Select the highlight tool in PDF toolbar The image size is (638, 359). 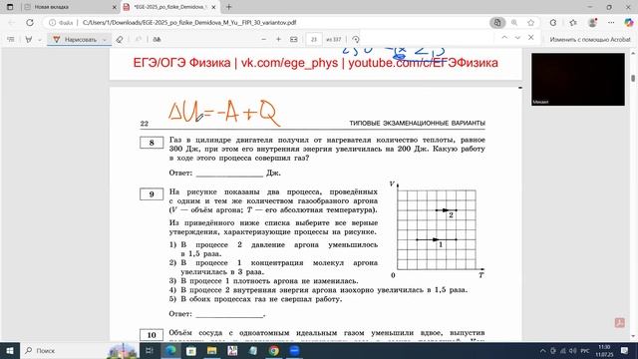click(29, 40)
